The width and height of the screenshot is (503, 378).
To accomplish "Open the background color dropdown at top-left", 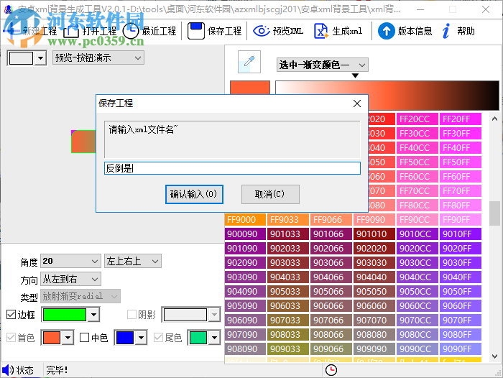I will [x=40, y=58].
